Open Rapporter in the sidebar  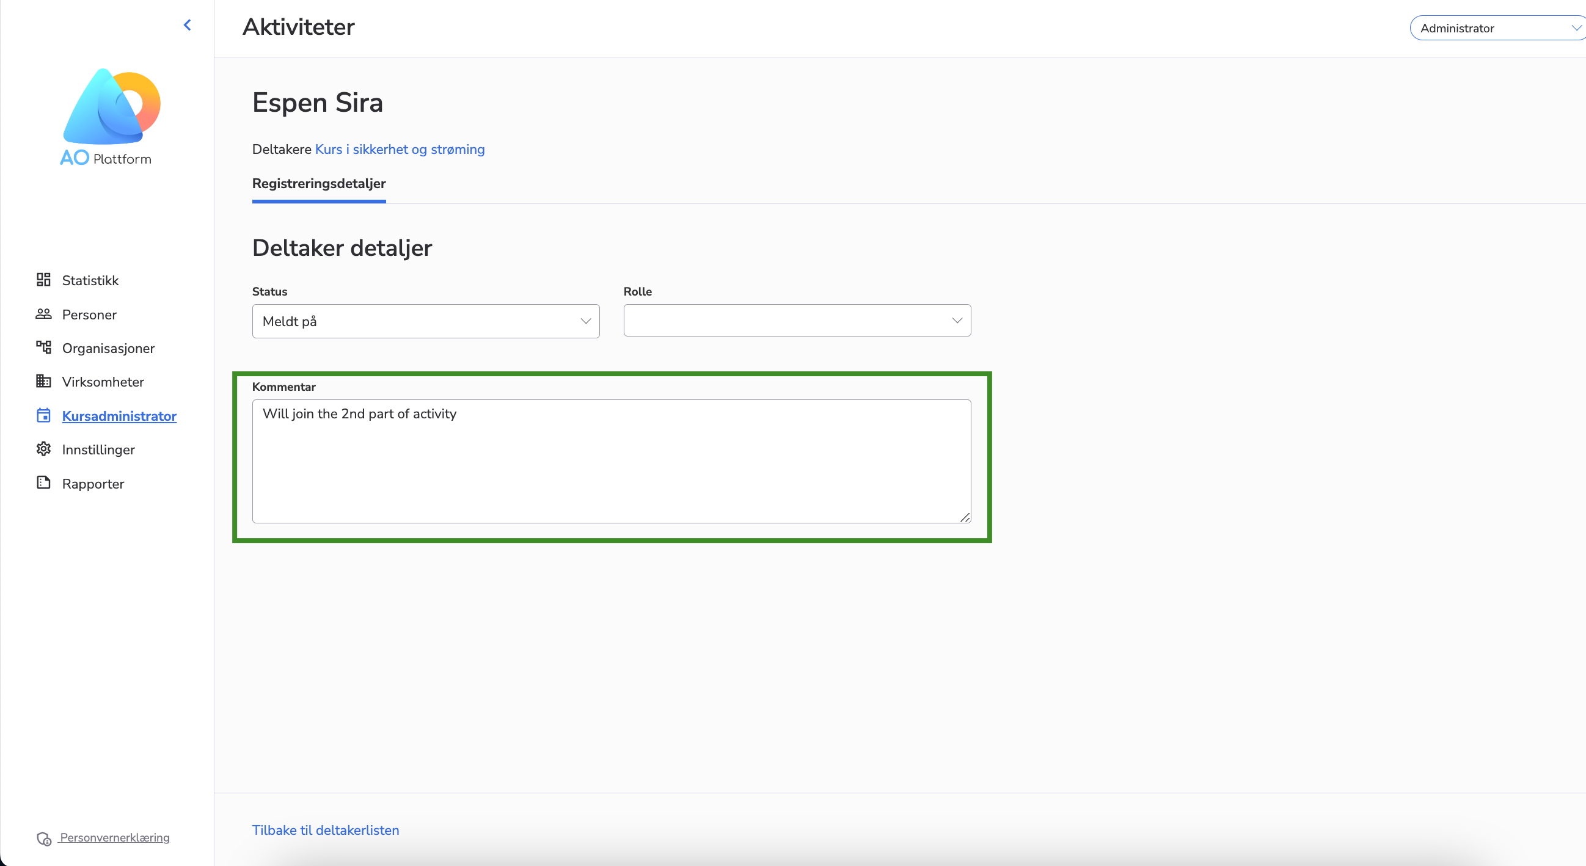pyautogui.click(x=93, y=484)
